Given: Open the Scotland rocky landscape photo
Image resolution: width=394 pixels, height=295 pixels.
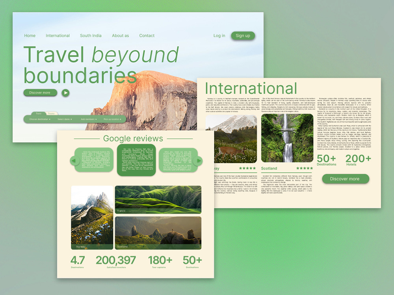Looking at the screenshot, I should point(158,233).
